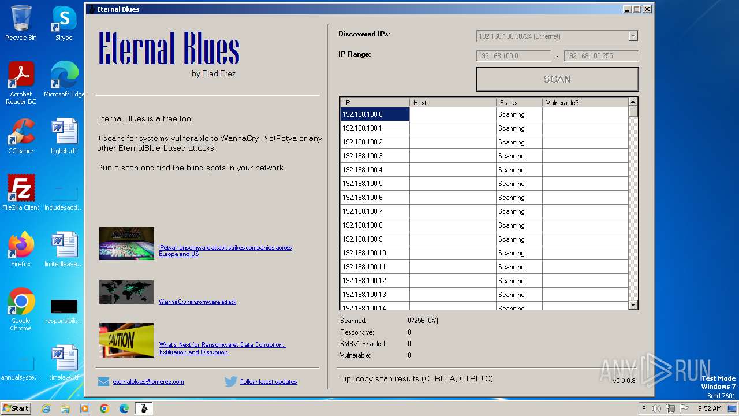This screenshot has height=416, width=739.
Task: Sort by the Vulnerable? column header
Action: (x=585, y=102)
